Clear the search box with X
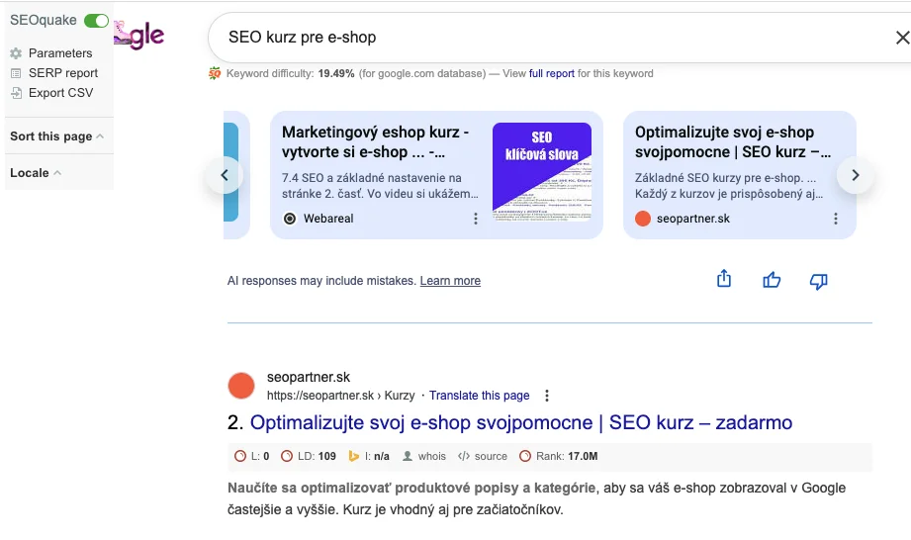This screenshot has width=911, height=540. pyautogui.click(x=901, y=38)
